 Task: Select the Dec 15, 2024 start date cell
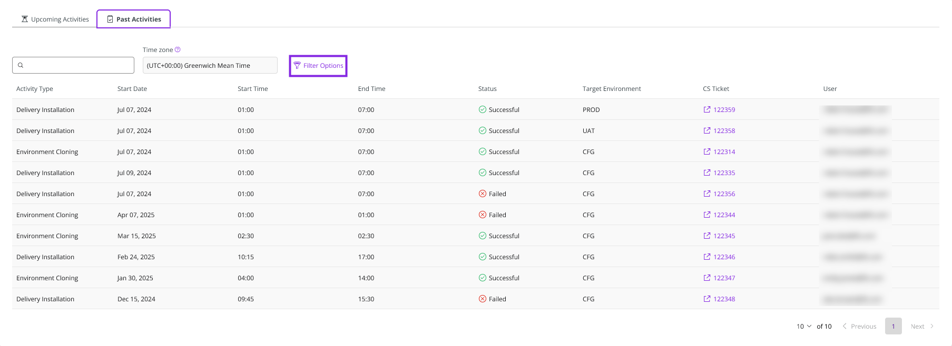pyautogui.click(x=136, y=299)
